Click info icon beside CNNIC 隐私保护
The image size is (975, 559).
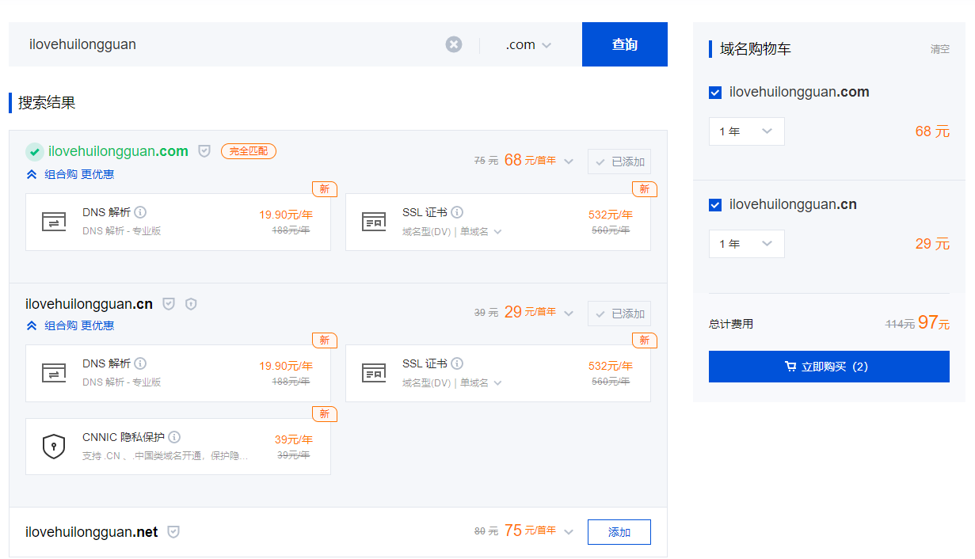(x=174, y=437)
